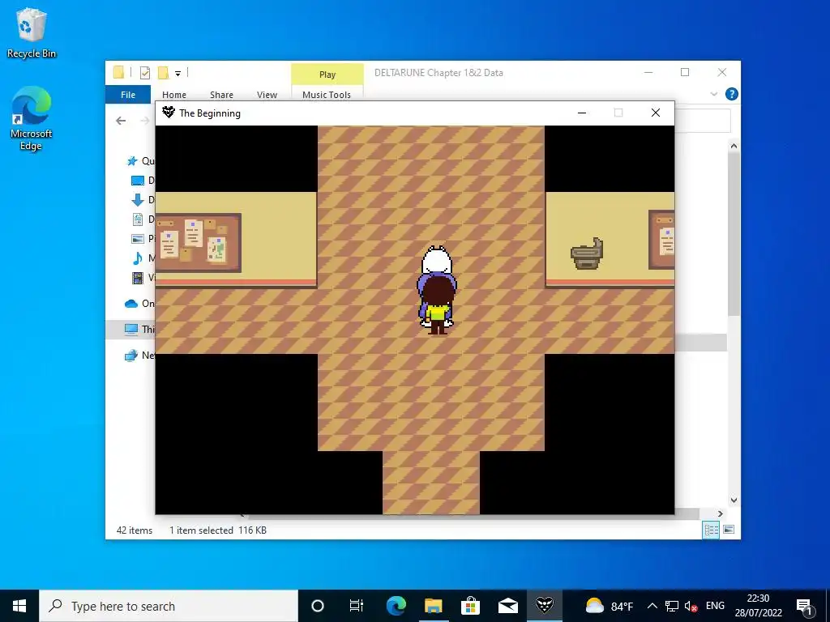The height and width of the screenshot is (622, 830).
Task: Show hidden system tray icons chevron
Action: [x=652, y=606]
